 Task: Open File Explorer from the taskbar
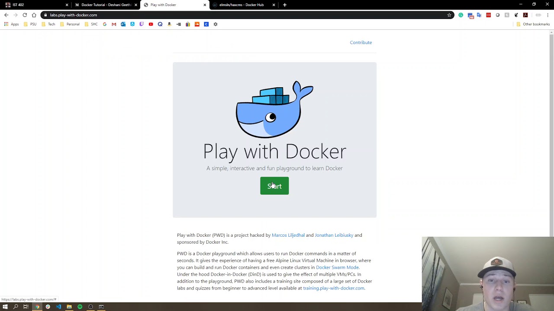(69, 307)
